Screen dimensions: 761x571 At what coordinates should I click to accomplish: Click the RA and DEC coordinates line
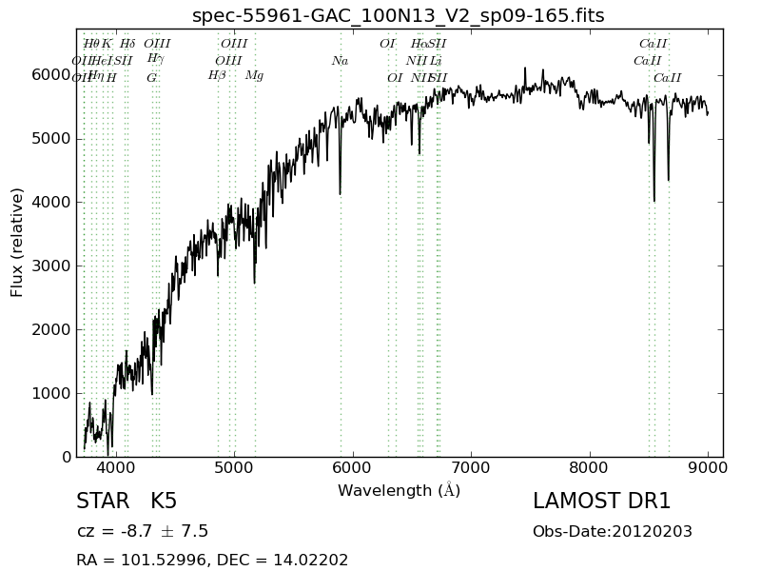coord(212,560)
